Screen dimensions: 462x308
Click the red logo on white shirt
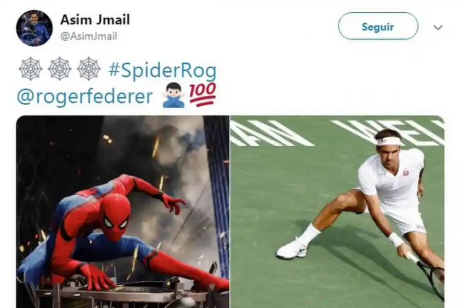click(407, 174)
